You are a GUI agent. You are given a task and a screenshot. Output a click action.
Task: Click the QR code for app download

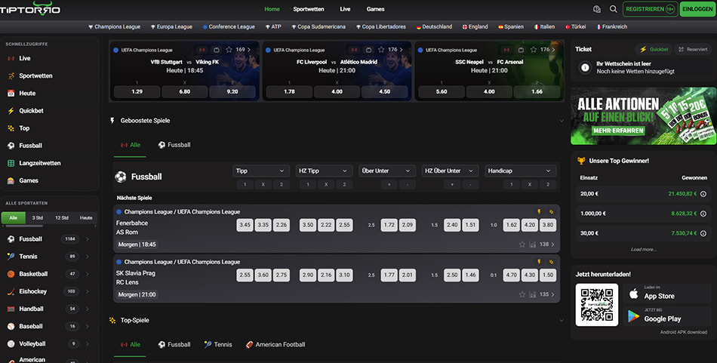597,304
